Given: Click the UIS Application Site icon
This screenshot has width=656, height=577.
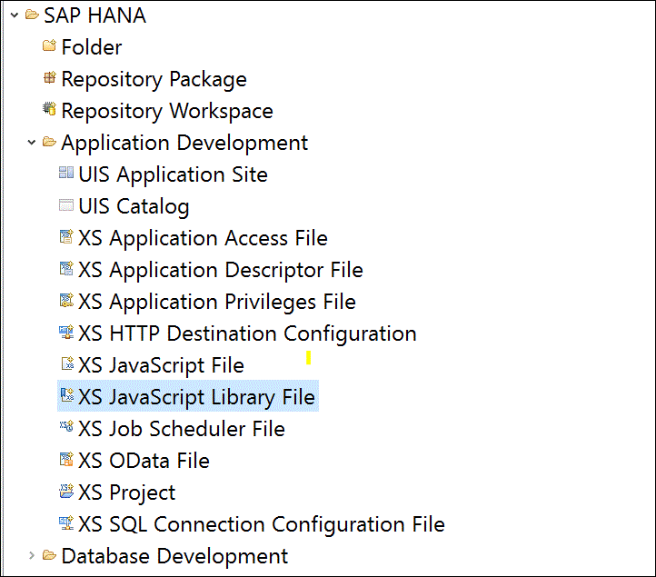Looking at the screenshot, I should coord(65,174).
